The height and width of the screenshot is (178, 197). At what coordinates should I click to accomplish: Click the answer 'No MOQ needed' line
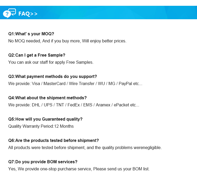pos(67,41)
